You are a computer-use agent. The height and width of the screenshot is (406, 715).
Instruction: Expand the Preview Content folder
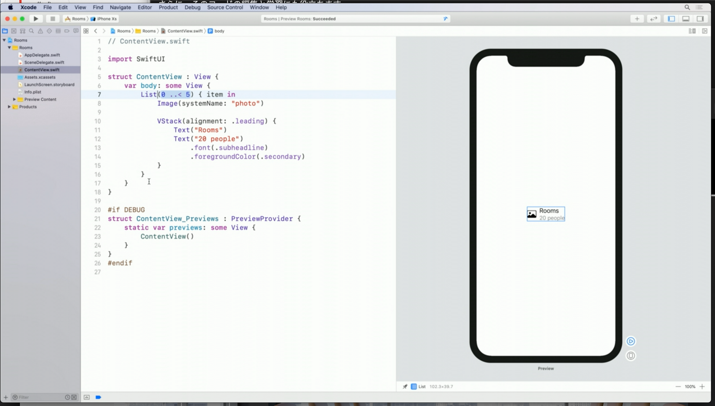[x=14, y=99]
